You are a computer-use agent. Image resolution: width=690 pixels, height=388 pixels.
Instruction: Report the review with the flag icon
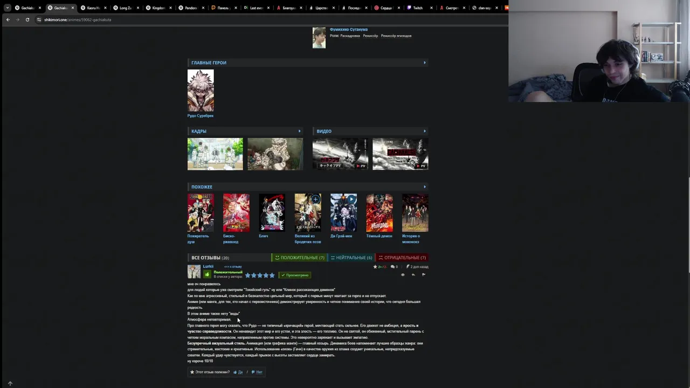424,275
